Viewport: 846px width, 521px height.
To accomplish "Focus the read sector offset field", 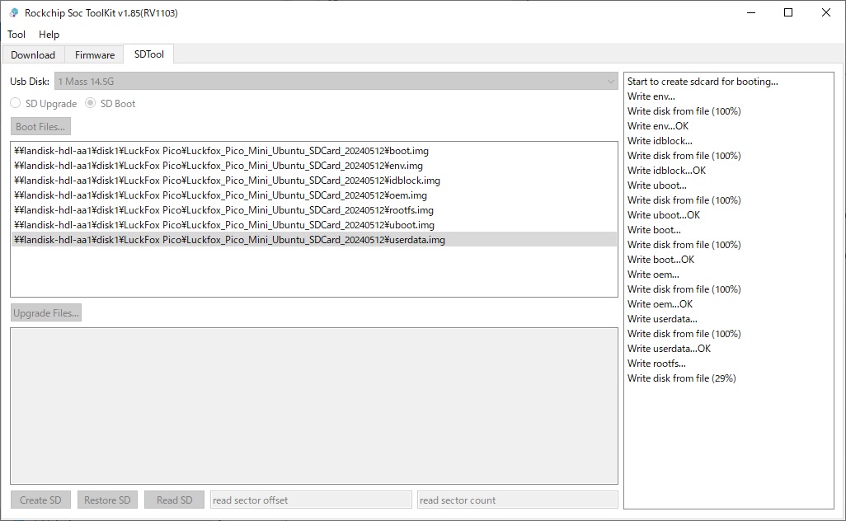I will point(311,500).
